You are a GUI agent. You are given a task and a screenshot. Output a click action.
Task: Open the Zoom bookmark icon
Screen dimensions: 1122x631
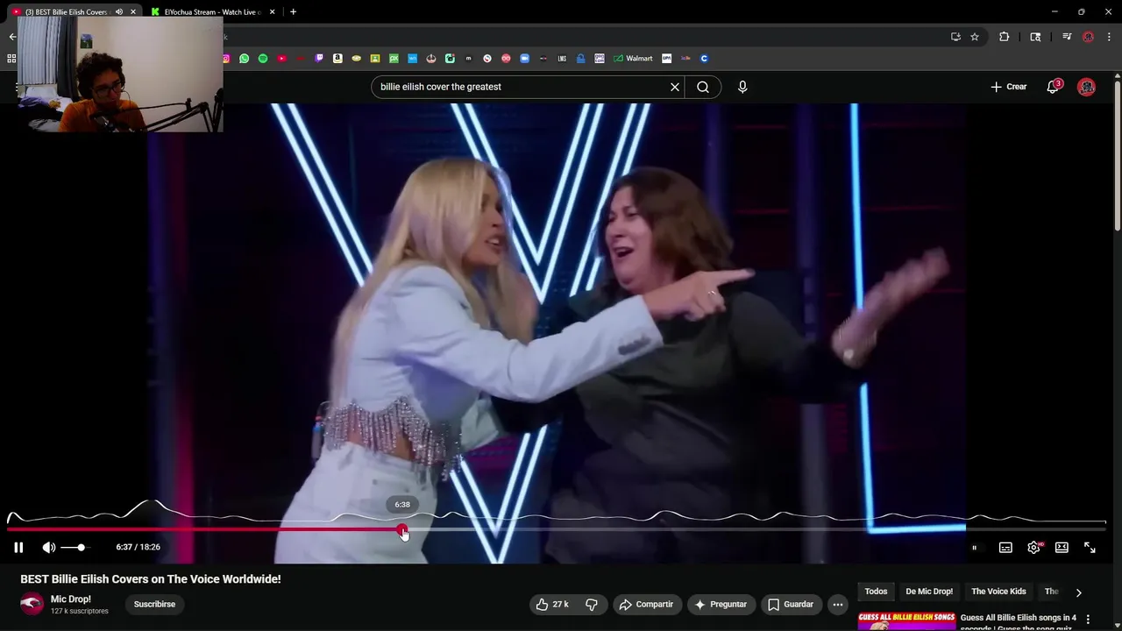tap(524, 59)
